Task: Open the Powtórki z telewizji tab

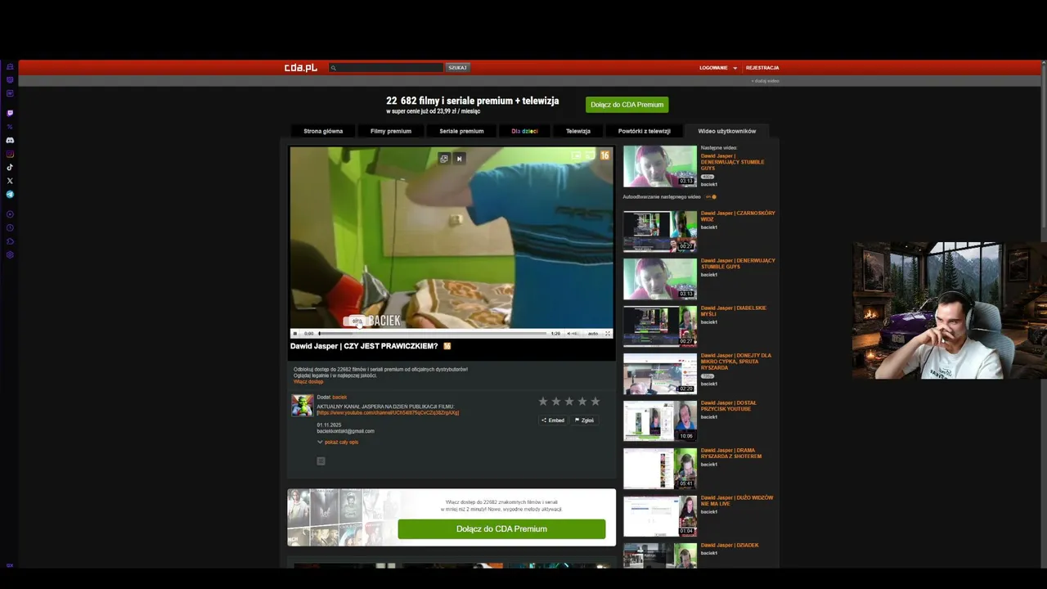Action: point(645,131)
